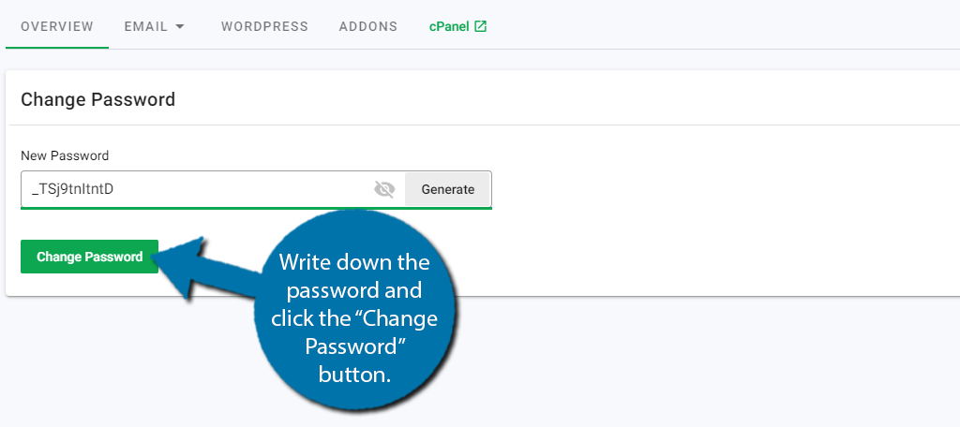Follow the green cPanel link

point(449,27)
